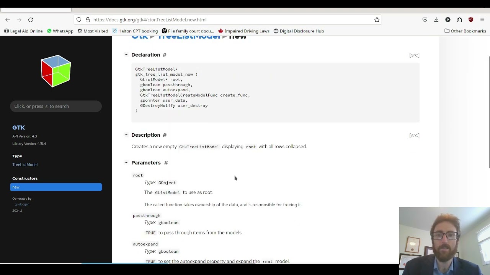The width and height of the screenshot is (490, 275).
Task: Click 'API Version: 4.0' text
Action: [24, 136]
